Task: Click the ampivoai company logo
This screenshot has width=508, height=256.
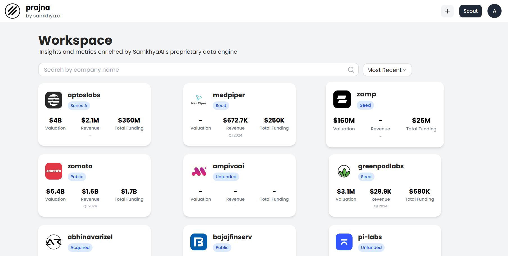Action: 199,171
